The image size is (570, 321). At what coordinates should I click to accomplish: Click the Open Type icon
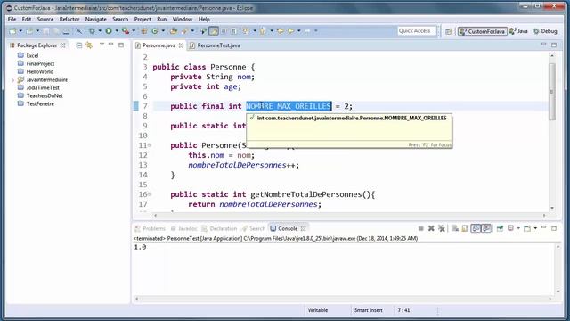coord(174,31)
